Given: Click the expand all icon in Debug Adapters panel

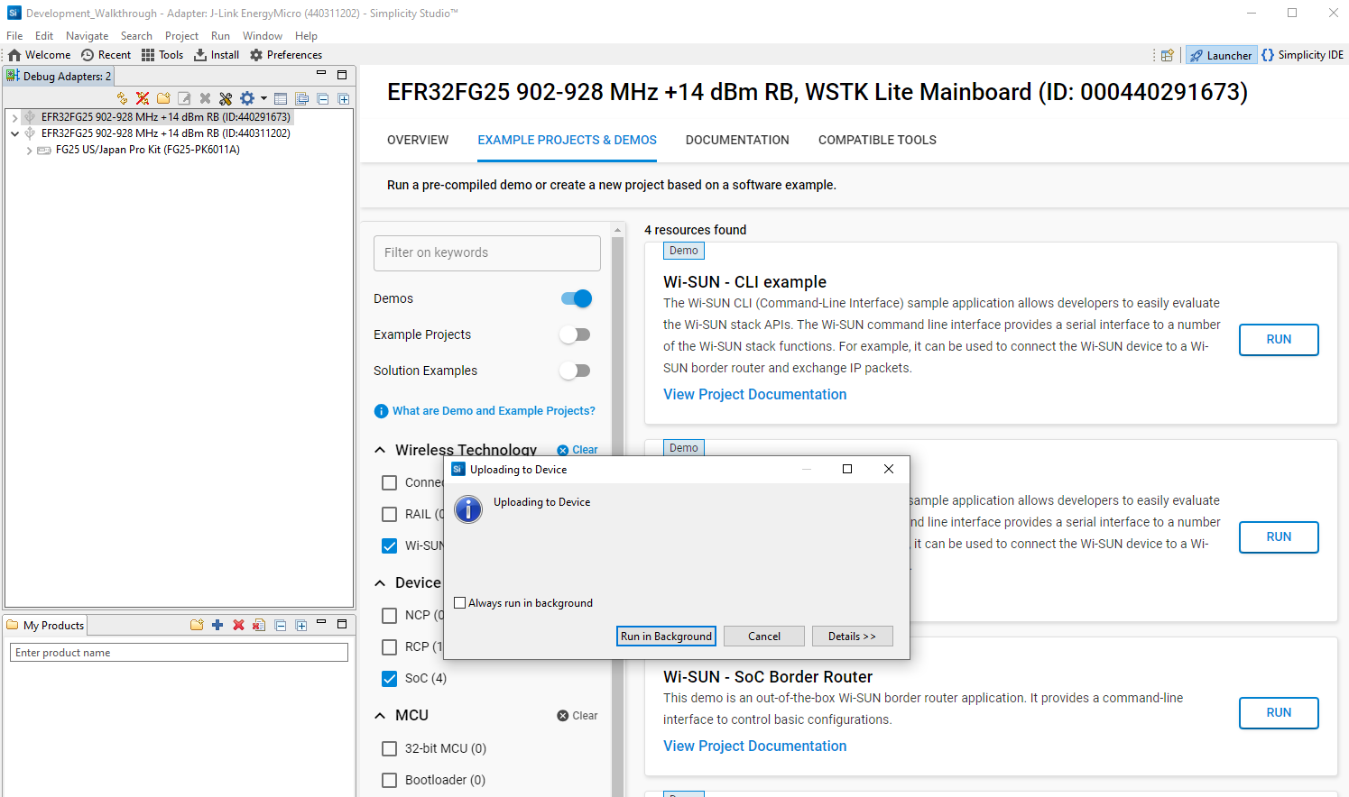Looking at the screenshot, I should click(344, 98).
